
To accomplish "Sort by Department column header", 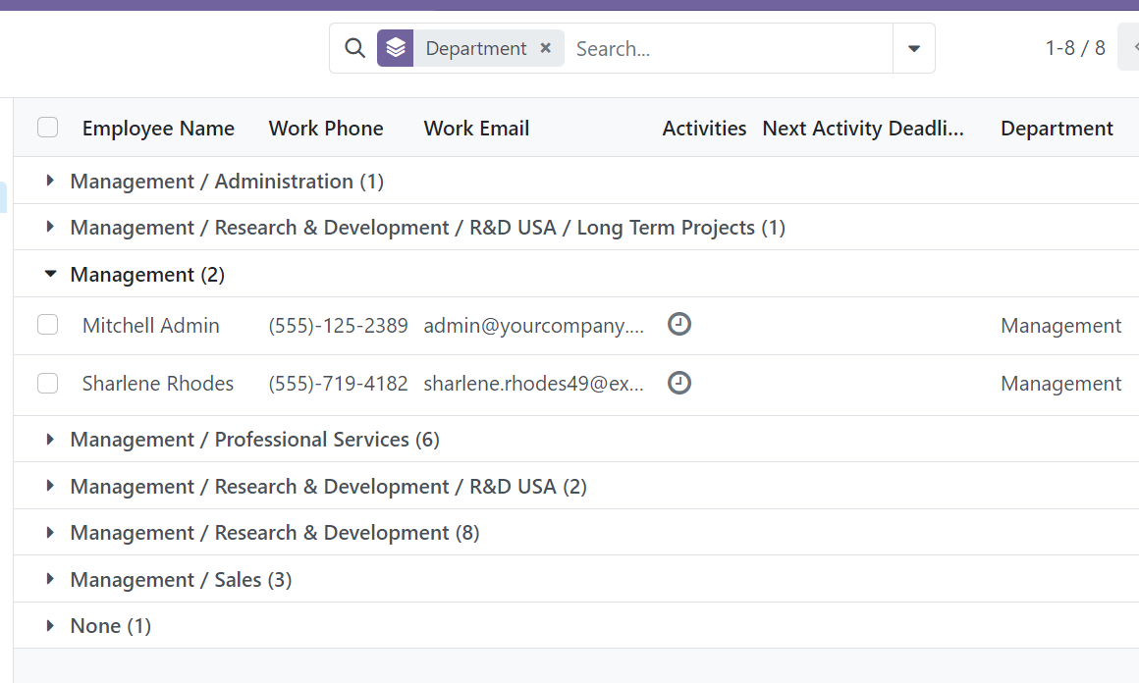I will click(x=1057, y=129).
